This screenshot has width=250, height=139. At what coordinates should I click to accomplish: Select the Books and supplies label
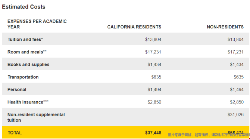(x=28, y=65)
